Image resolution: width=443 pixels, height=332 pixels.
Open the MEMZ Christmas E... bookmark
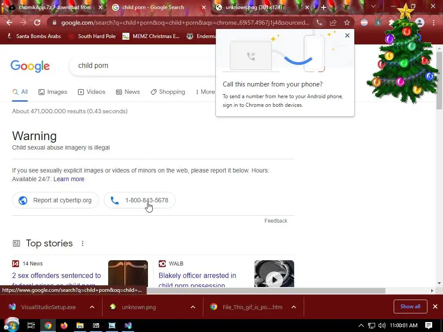(151, 36)
